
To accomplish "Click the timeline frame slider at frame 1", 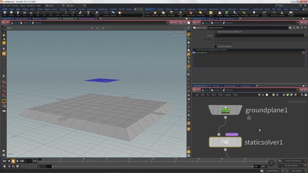I will (40, 160).
